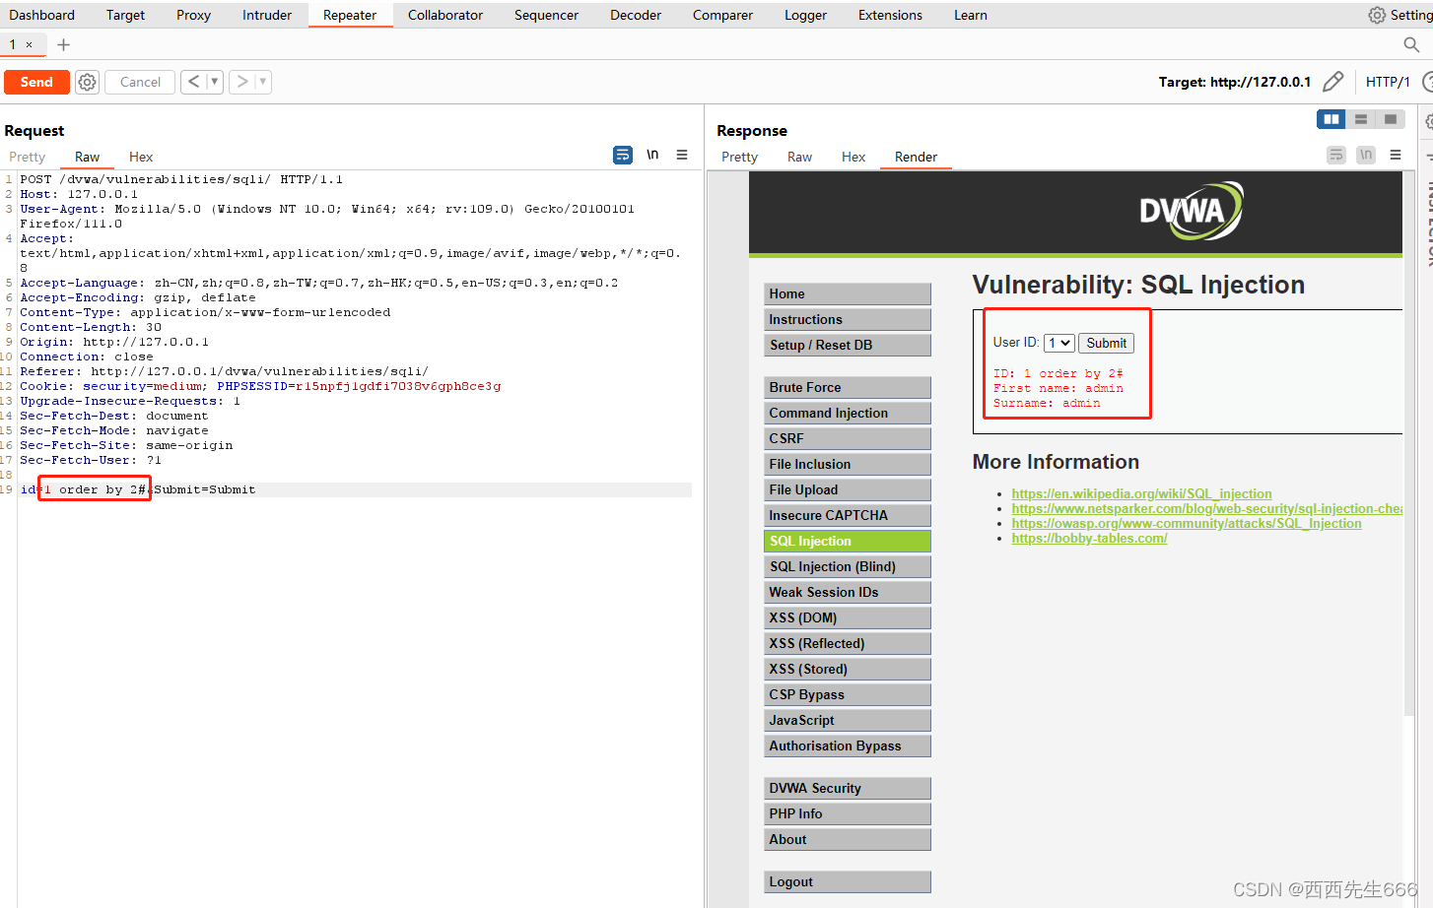Open request history forward dropdown arrow
This screenshot has height=908, width=1433.
263,82
